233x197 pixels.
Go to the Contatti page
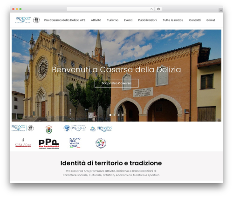click(x=195, y=20)
